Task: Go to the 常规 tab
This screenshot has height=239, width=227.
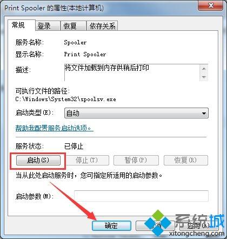Action: tap(21, 25)
